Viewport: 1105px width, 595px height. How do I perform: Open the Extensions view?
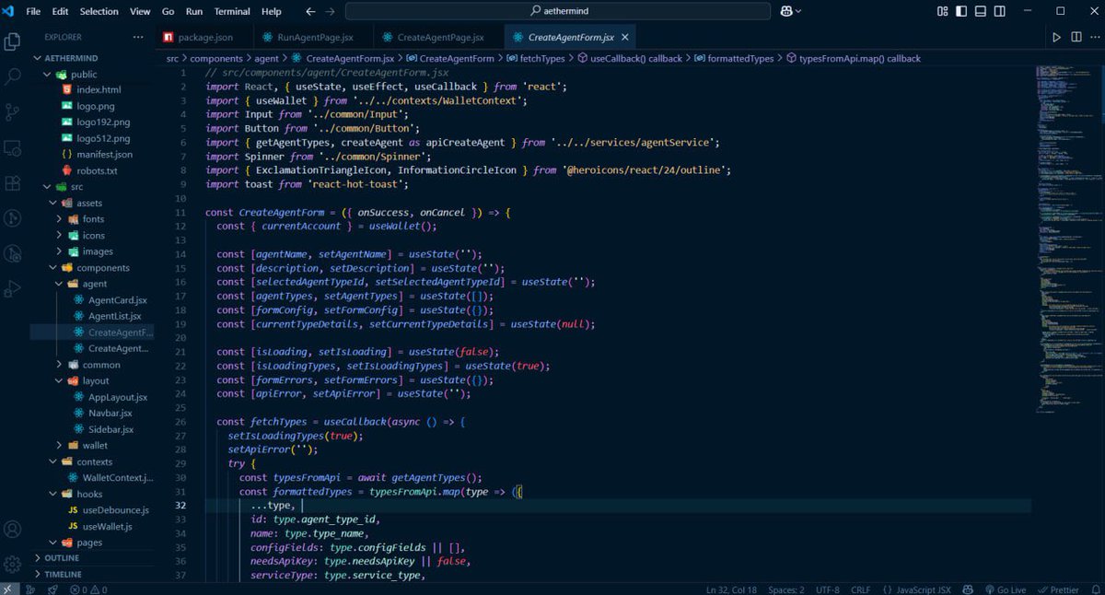pos(12,183)
